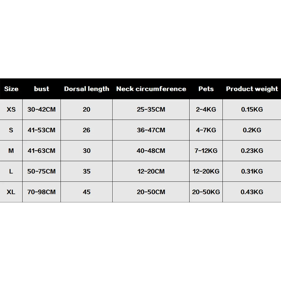
Task: Select the 0.15KG product weight cell
Action: click(x=252, y=109)
